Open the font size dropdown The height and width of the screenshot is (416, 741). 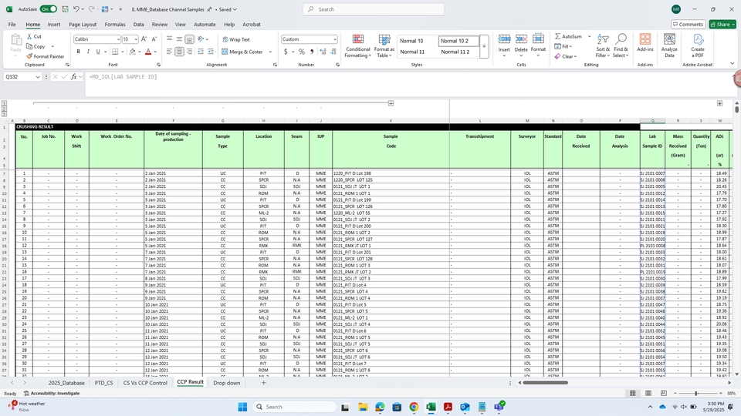click(x=136, y=39)
